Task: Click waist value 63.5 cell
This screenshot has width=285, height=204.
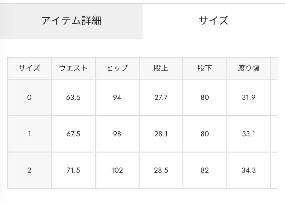Action: [73, 98]
